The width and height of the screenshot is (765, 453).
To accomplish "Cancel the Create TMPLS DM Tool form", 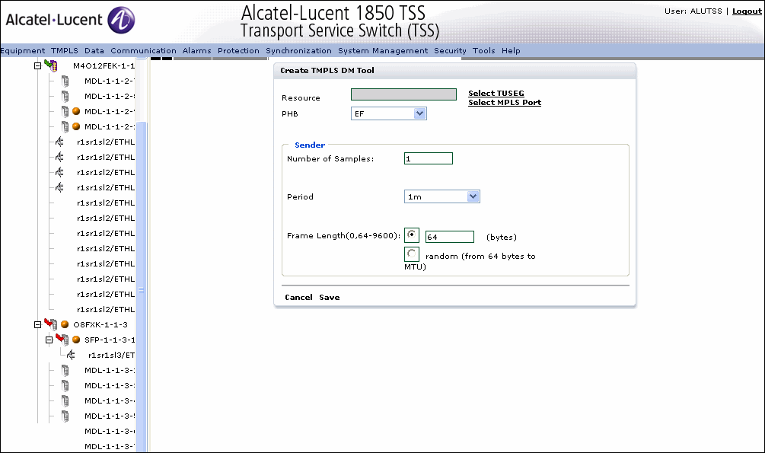I will click(298, 297).
